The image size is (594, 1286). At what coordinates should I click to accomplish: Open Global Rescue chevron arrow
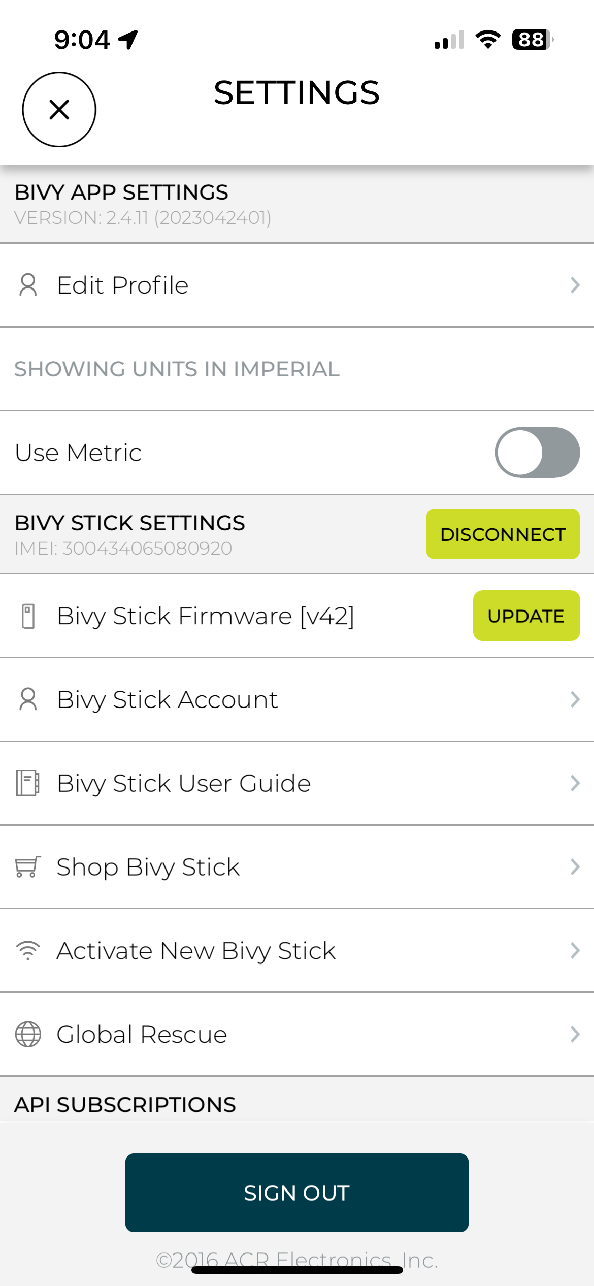[x=575, y=1034]
